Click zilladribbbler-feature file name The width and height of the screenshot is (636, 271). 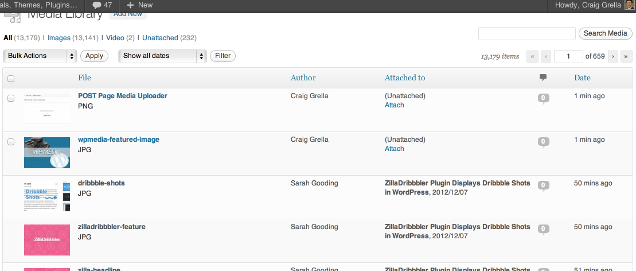111,226
